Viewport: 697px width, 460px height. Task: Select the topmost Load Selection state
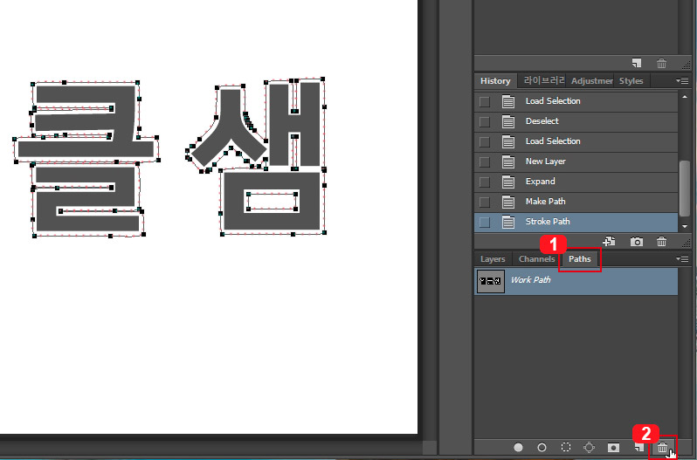click(576, 101)
